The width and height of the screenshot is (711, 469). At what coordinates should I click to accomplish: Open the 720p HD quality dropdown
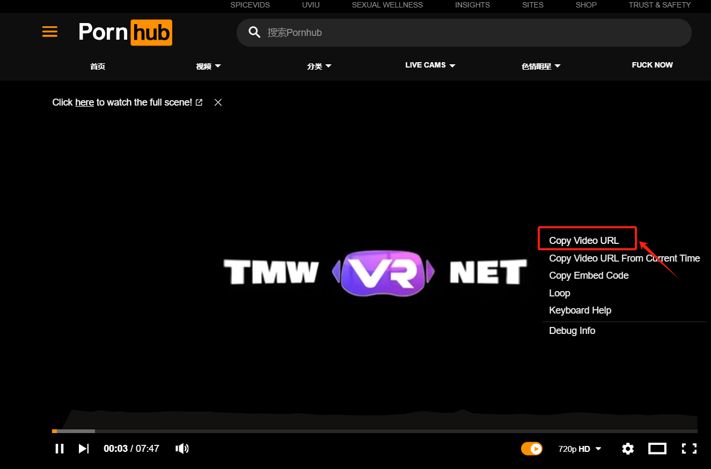tap(580, 449)
